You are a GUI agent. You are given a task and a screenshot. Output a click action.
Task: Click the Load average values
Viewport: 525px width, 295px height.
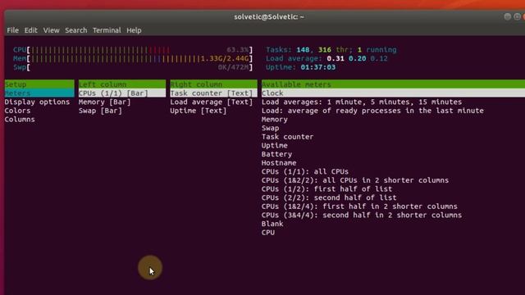tap(358, 58)
